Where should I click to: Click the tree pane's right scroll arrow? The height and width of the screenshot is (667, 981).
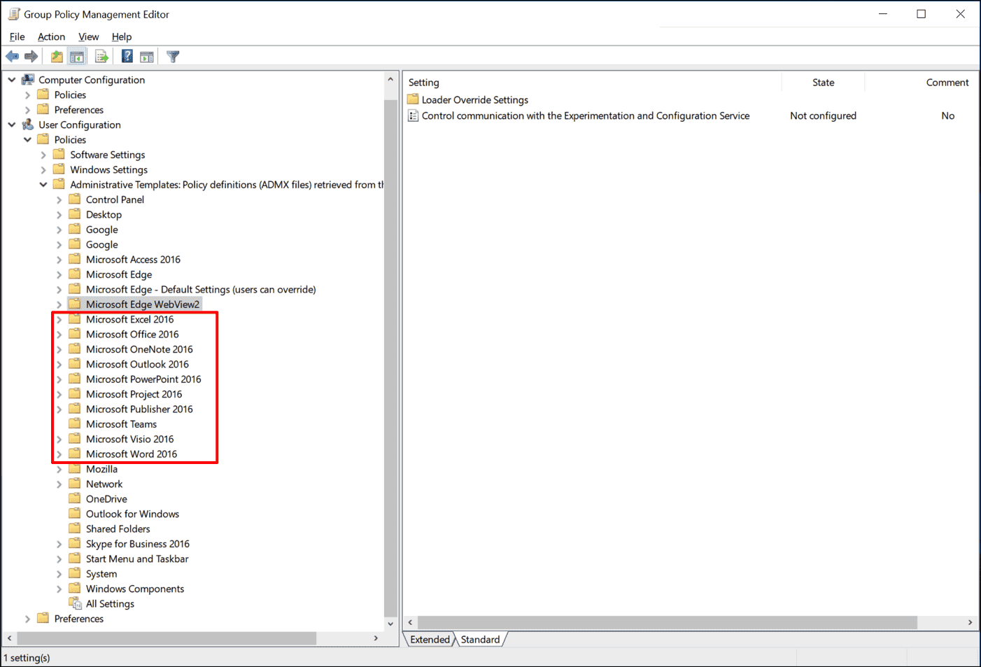tap(376, 638)
